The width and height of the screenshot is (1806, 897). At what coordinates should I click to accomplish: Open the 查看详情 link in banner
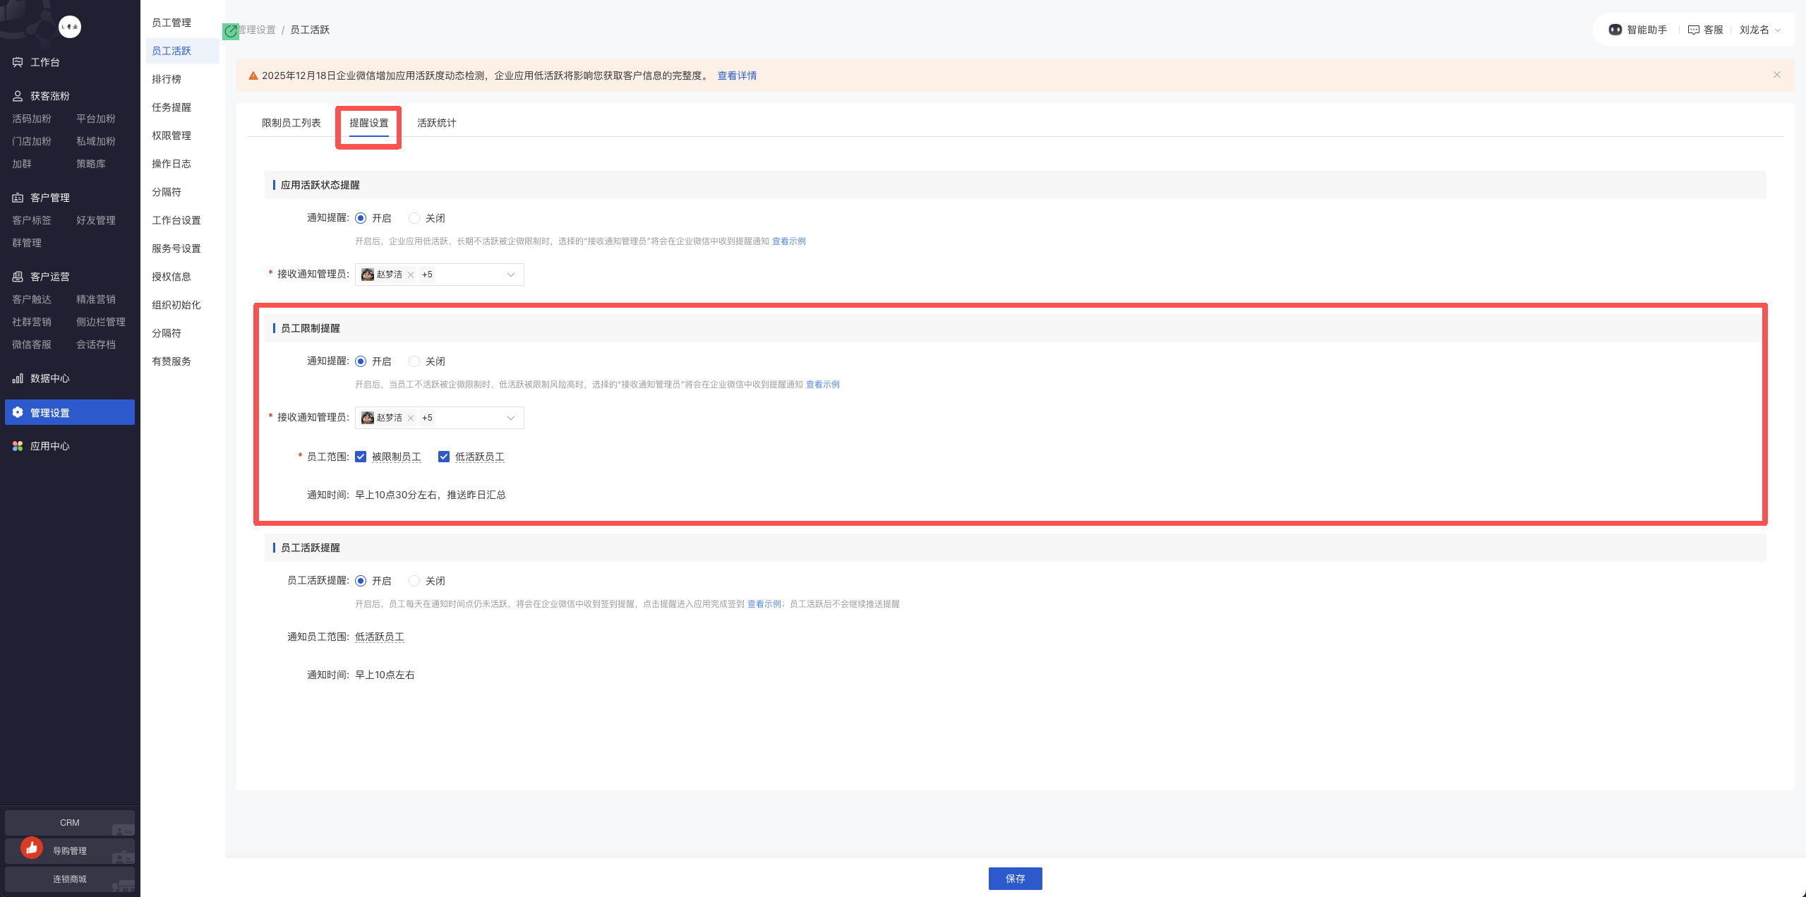tap(736, 76)
